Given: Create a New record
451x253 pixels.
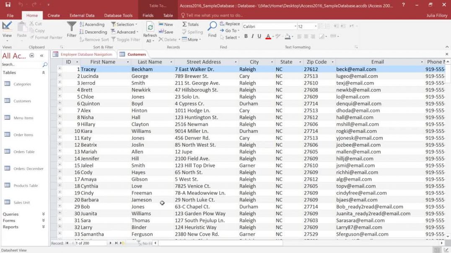Looking at the screenshot, I should 166,24.
